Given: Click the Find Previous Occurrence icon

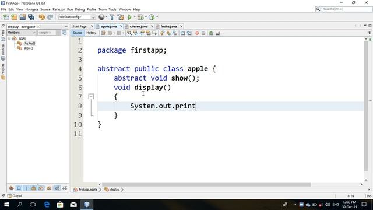Looking at the screenshot, I should pyautogui.click(x=136, y=33).
